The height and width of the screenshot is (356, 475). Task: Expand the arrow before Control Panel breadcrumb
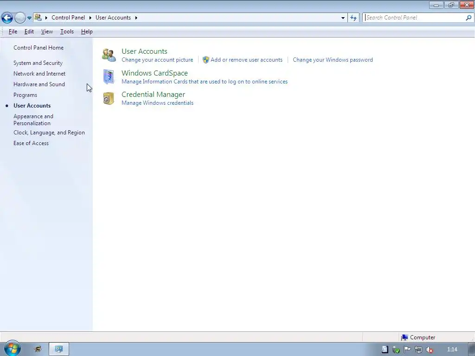coord(46,18)
